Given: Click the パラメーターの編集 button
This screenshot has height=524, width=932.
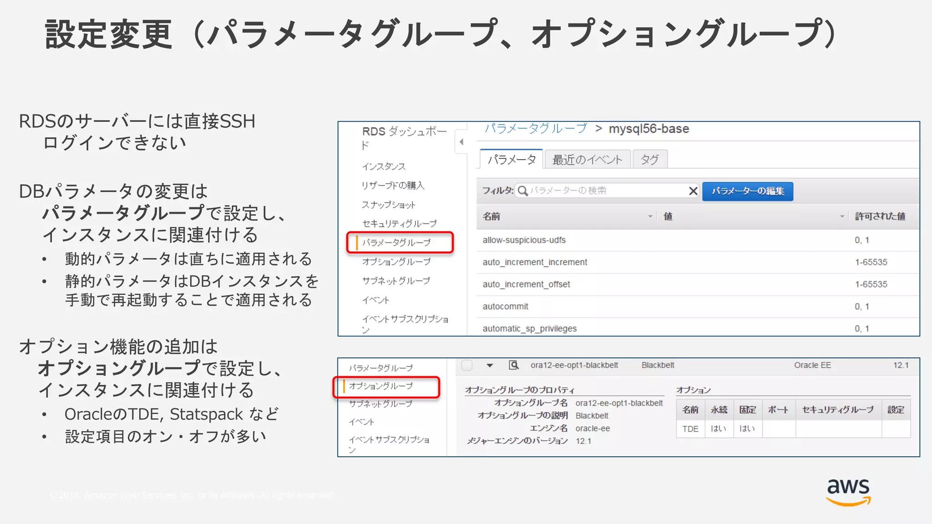Looking at the screenshot, I should click(748, 191).
